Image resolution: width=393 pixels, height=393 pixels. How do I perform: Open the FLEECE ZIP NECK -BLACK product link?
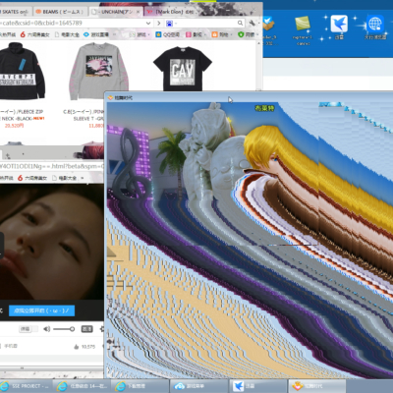pyautogui.click(x=23, y=115)
